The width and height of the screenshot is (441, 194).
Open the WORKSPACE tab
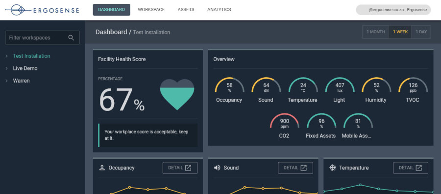point(151,10)
